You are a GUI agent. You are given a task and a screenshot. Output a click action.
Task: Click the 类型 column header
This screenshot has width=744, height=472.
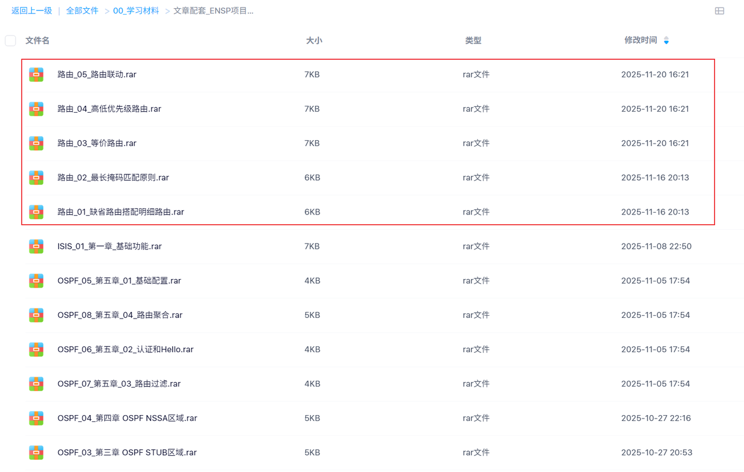[x=473, y=41]
